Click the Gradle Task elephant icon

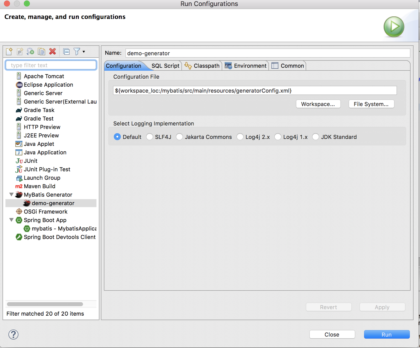click(19, 110)
